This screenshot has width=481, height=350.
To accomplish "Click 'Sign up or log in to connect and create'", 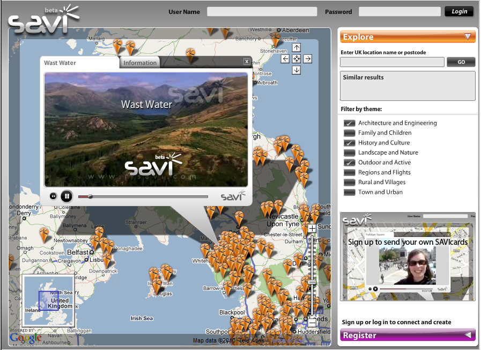I will [396, 322].
